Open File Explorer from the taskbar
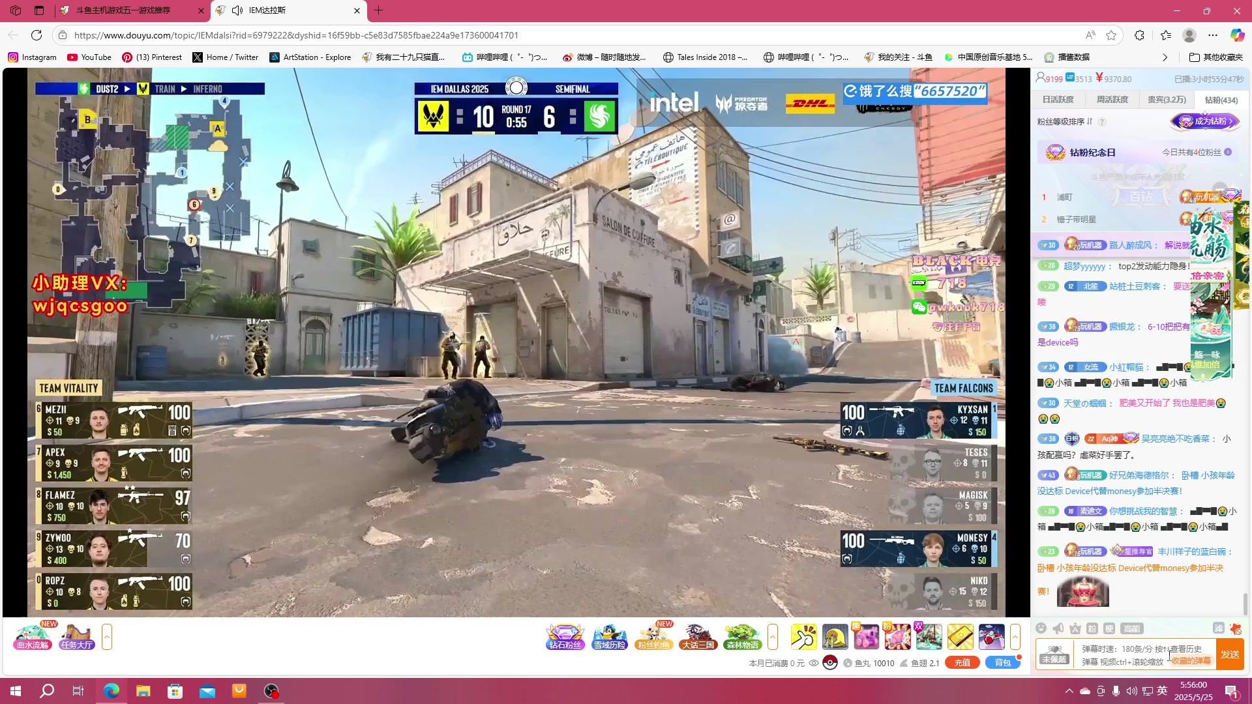The image size is (1252, 704). coord(143,691)
